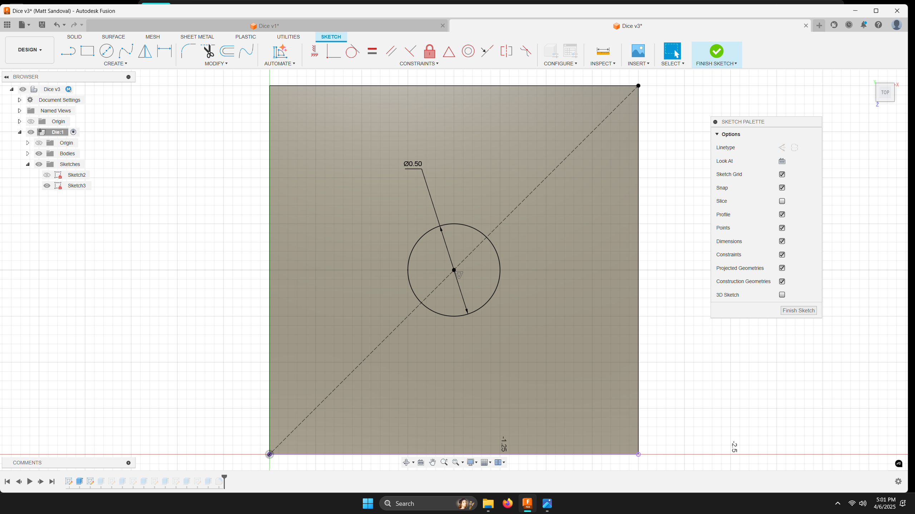Activate the Pan hand tool

(432, 462)
